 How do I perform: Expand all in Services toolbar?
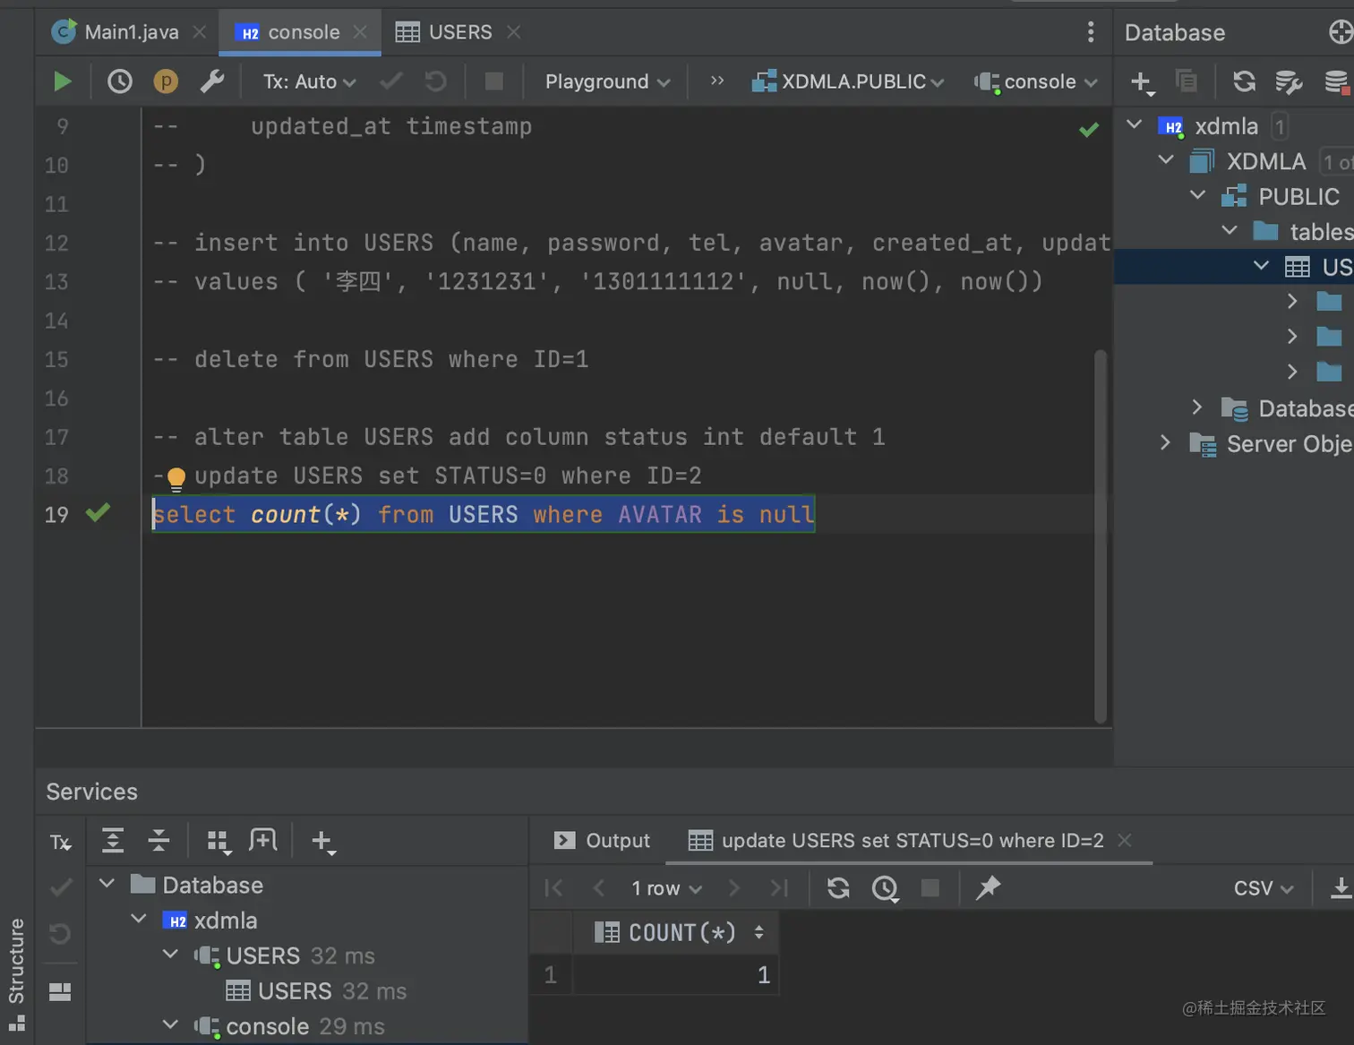[x=113, y=841]
